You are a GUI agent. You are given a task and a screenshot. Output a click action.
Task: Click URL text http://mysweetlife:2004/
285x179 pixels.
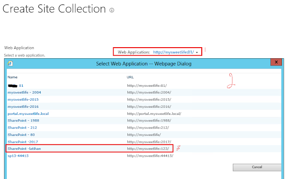coord(149,92)
